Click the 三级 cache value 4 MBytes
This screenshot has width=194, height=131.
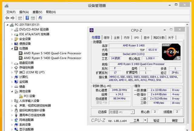click(x=159, y=103)
